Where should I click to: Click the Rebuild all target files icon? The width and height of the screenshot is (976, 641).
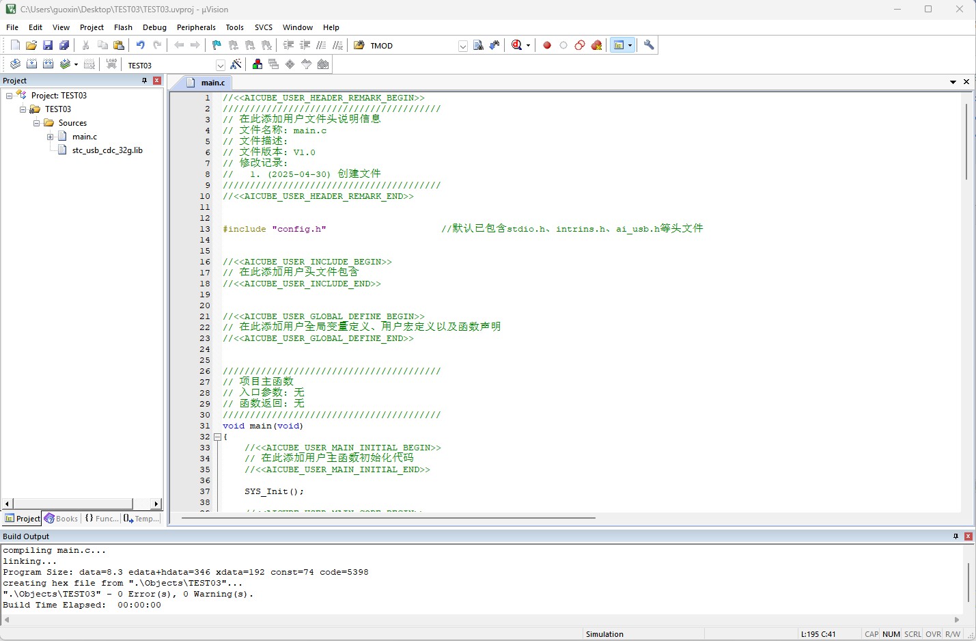coord(48,64)
